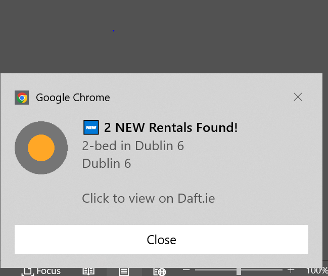Switch to Web Layout view in Word
This screenshot has width=328, height=276.
[160, 271]
